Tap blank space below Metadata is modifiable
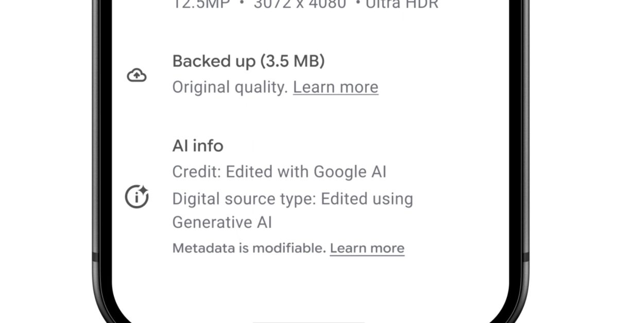618x323 pixels. tap(309, 283)
